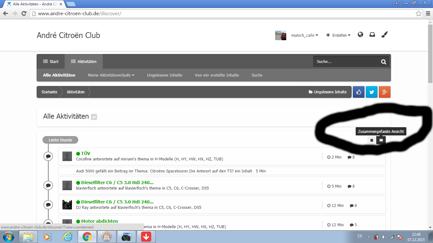Open Von mir erstellte Inhalte
Viewport: 433px width, 243px height.
click(217, 75)
